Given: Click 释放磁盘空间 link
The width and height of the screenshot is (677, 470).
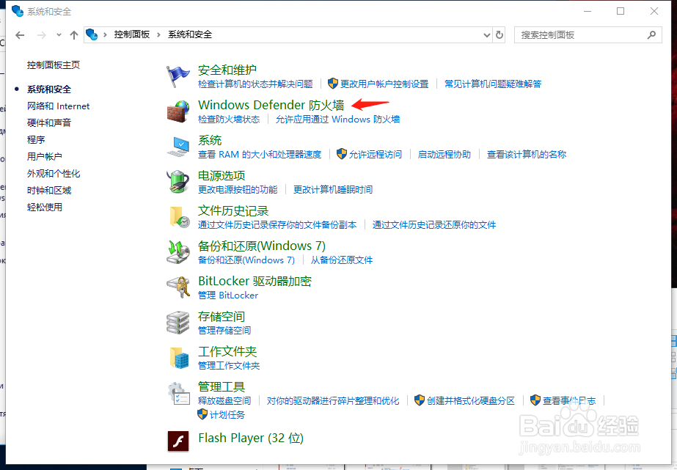Looking at the screenshot, I should coord(224,400).
